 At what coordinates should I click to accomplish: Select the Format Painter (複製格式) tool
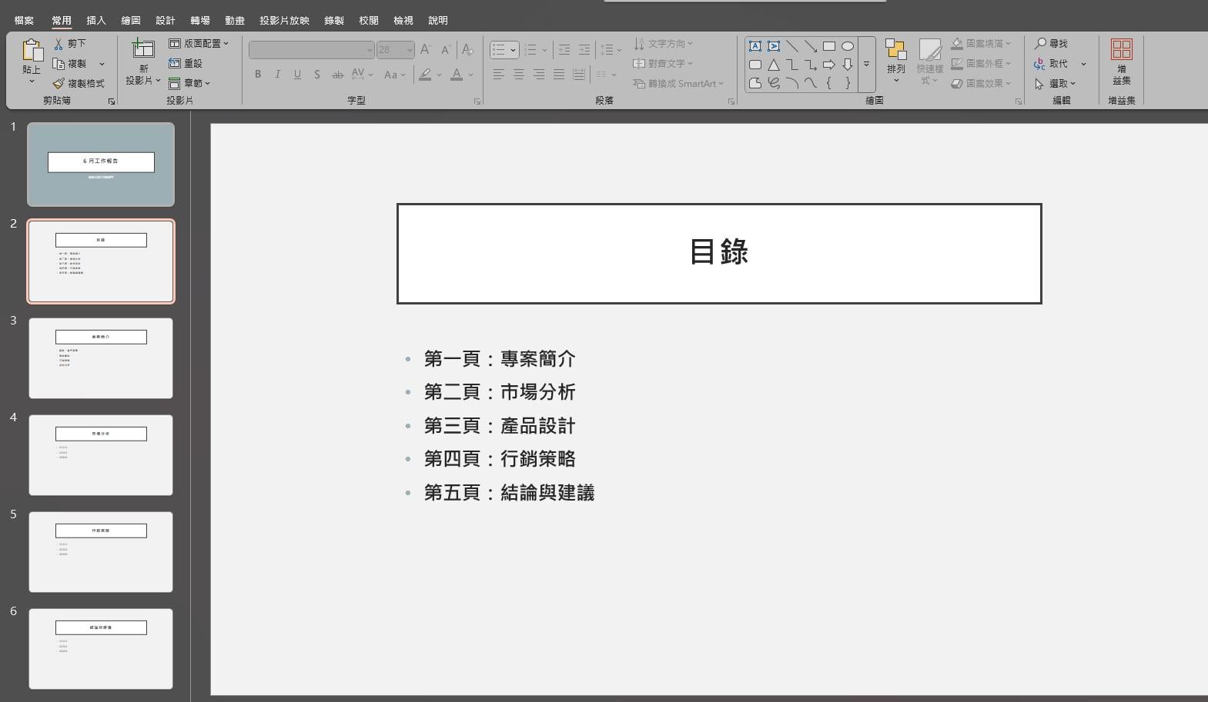[79, 83]
